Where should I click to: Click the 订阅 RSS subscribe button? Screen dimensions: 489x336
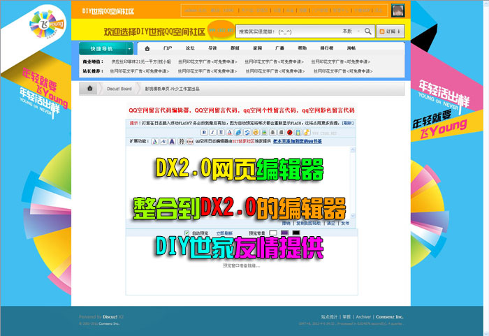click(390, 31)
